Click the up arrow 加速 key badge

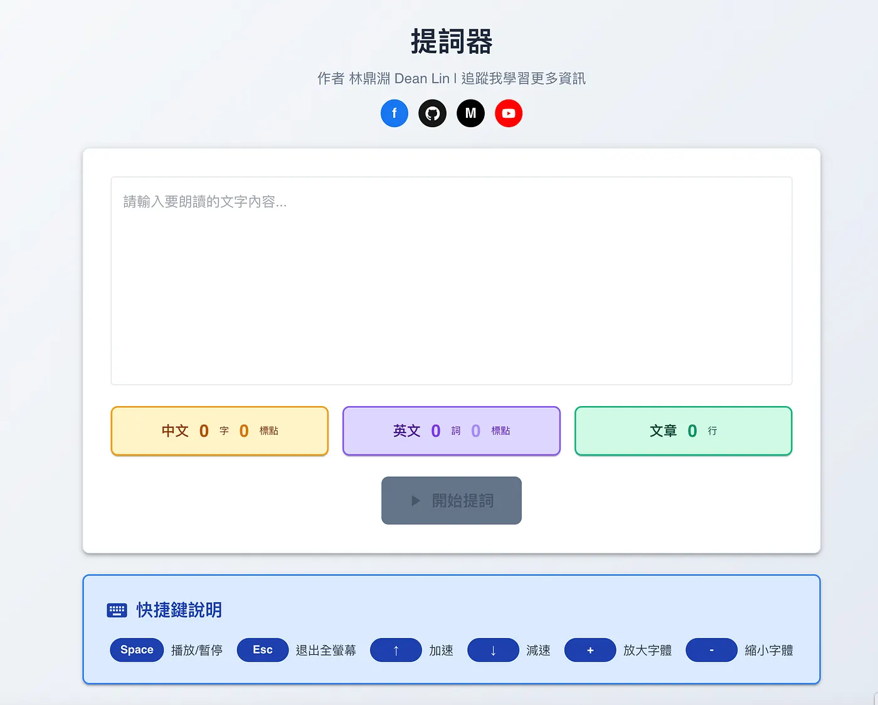click(396, 650)
